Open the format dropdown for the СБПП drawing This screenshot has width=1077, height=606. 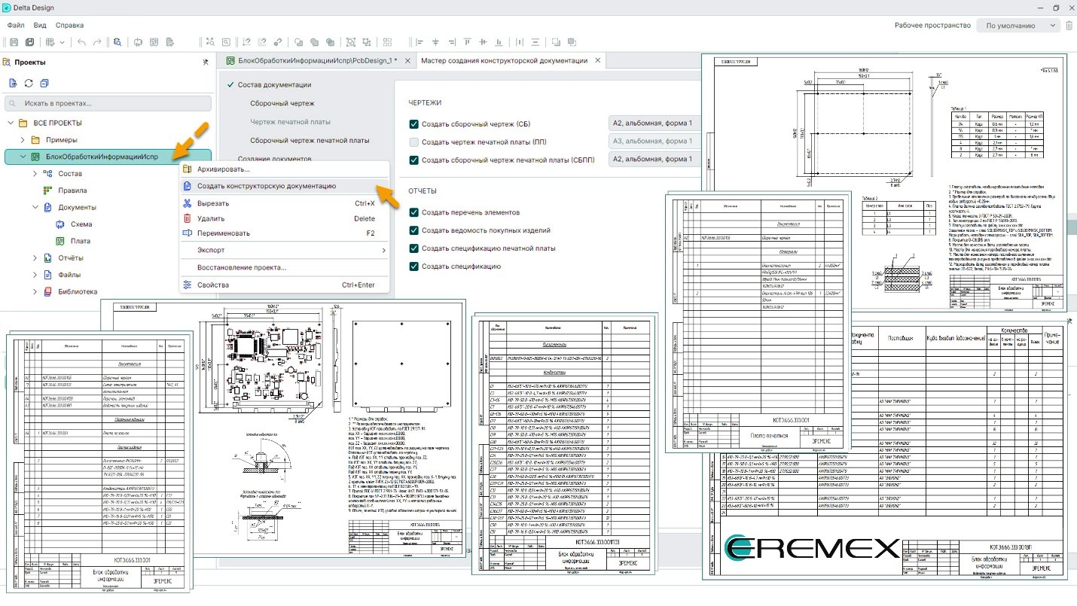654,160
